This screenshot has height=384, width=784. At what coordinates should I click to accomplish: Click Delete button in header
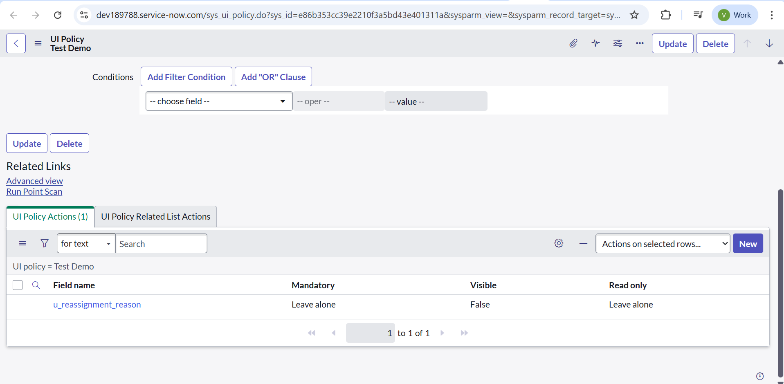(715, 44)
